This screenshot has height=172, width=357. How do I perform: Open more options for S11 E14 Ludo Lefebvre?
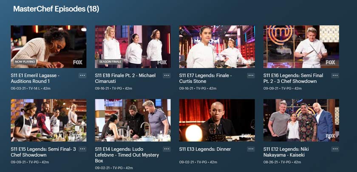tap(167, 149)
